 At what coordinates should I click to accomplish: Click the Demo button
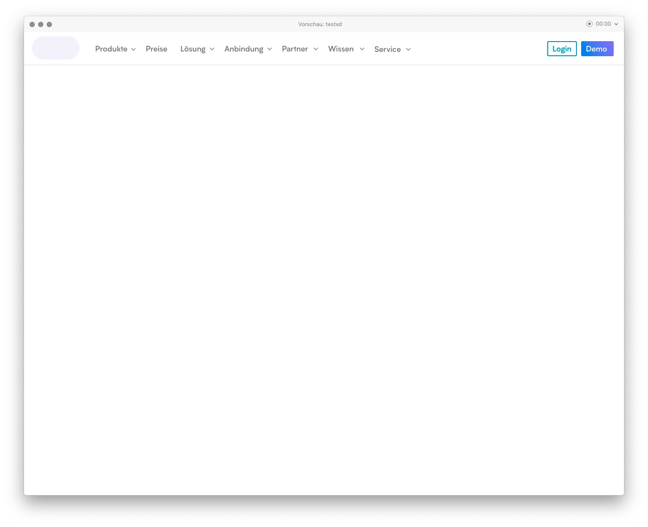[x=597, y=49]
